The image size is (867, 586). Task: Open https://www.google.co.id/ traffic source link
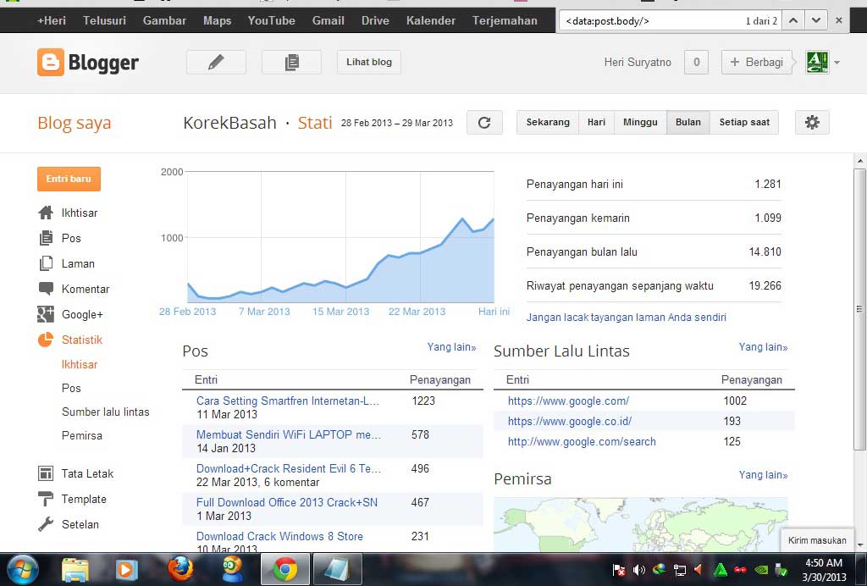[570, 421]
